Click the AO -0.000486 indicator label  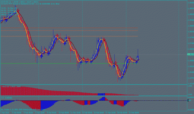(7, 98)
